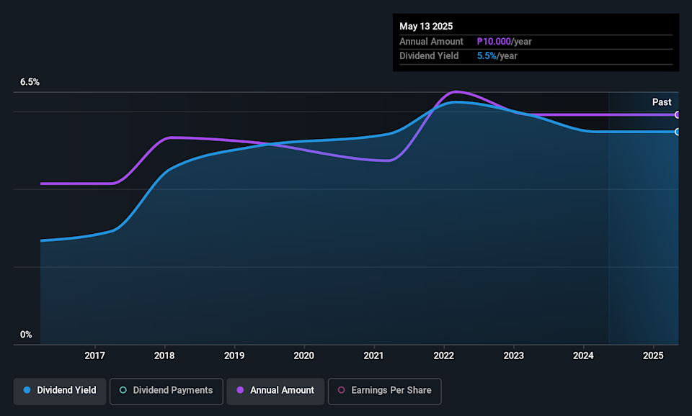692x416 pixels.
Task: Click the 2022 year label on x-axis
Action: (x=443, y=356)
